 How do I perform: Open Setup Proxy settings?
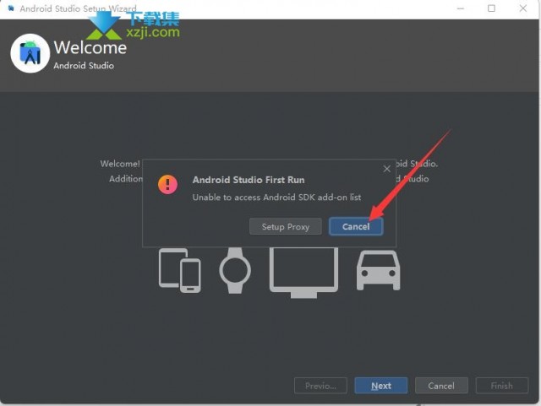click(286, 226)
